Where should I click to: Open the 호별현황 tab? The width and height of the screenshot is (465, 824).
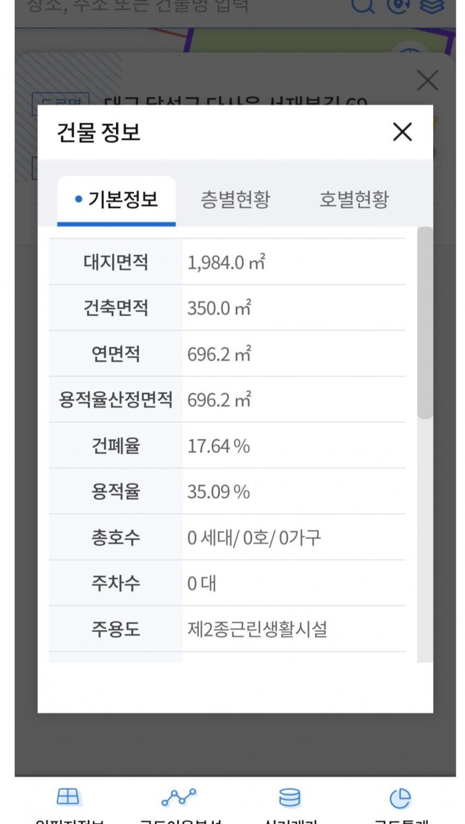click(x=354, y=199)
